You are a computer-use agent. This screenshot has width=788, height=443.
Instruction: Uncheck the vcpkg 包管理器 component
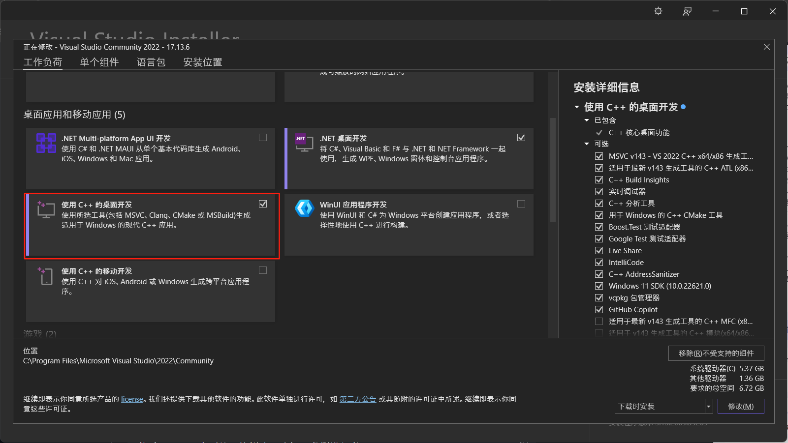(599, 298)
